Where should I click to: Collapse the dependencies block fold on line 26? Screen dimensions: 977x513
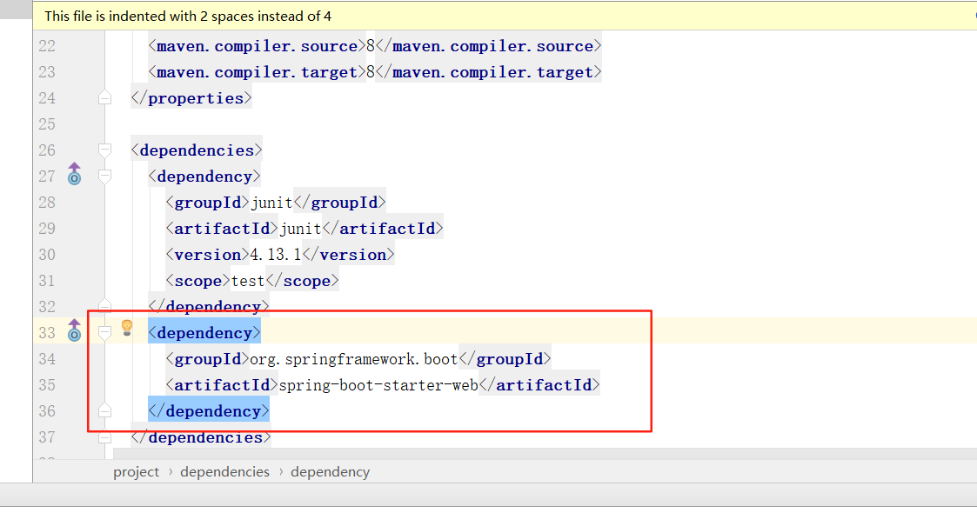pyautogui.click(x=104, y=150)
